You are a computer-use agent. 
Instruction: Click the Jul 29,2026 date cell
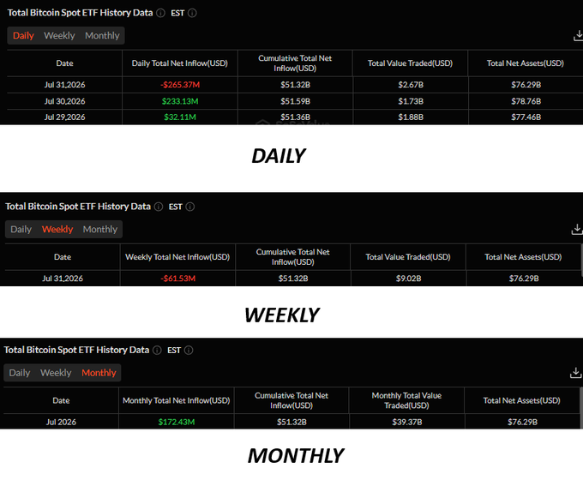[x=64, y=117]
